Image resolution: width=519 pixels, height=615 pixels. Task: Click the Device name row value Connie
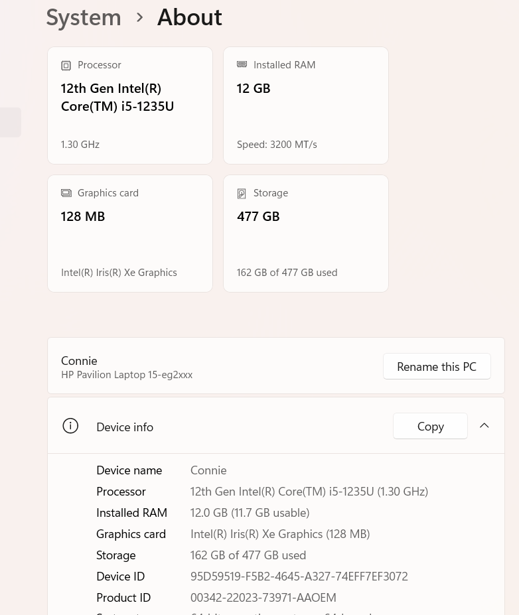208,470
